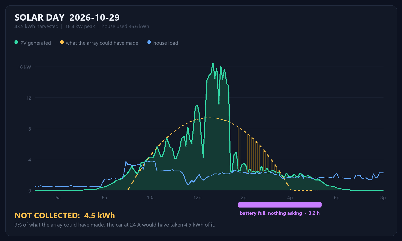Screen dimensions: 402x241
Task: Click the '2p' time axis label
Action: coord(244,198)
